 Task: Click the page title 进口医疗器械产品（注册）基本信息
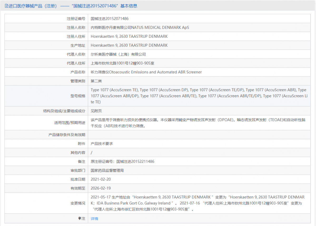tap(73, 6)
